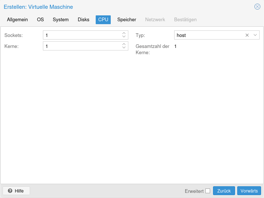Close the Erstellen: Virtuelle Maschine dialog
264x198 pixels.
point(257,7)
